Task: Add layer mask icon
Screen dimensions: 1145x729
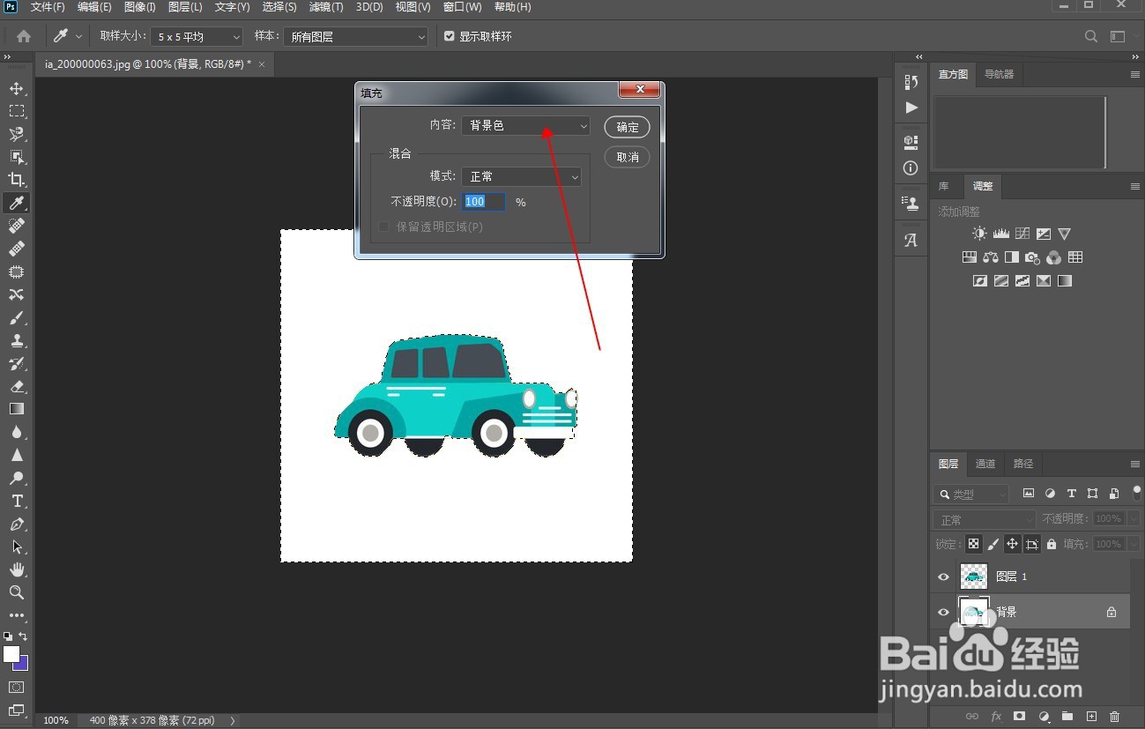Action: point(1020,717)
